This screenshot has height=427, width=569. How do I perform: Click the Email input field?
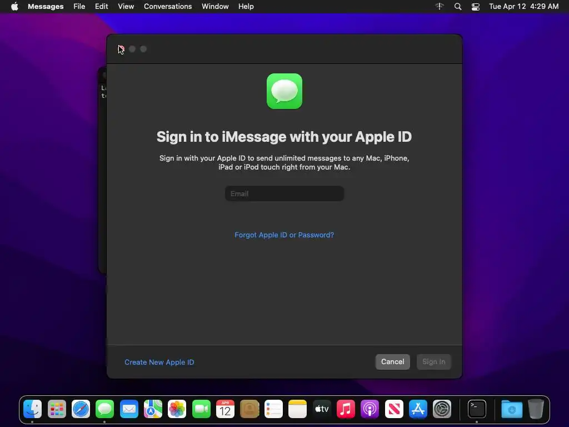pos(284,193)
